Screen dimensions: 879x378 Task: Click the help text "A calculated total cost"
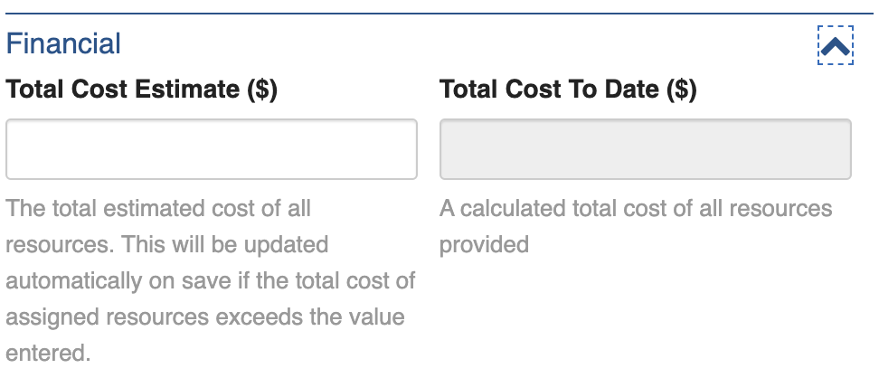pyautogui.click(x=635, y=209)
